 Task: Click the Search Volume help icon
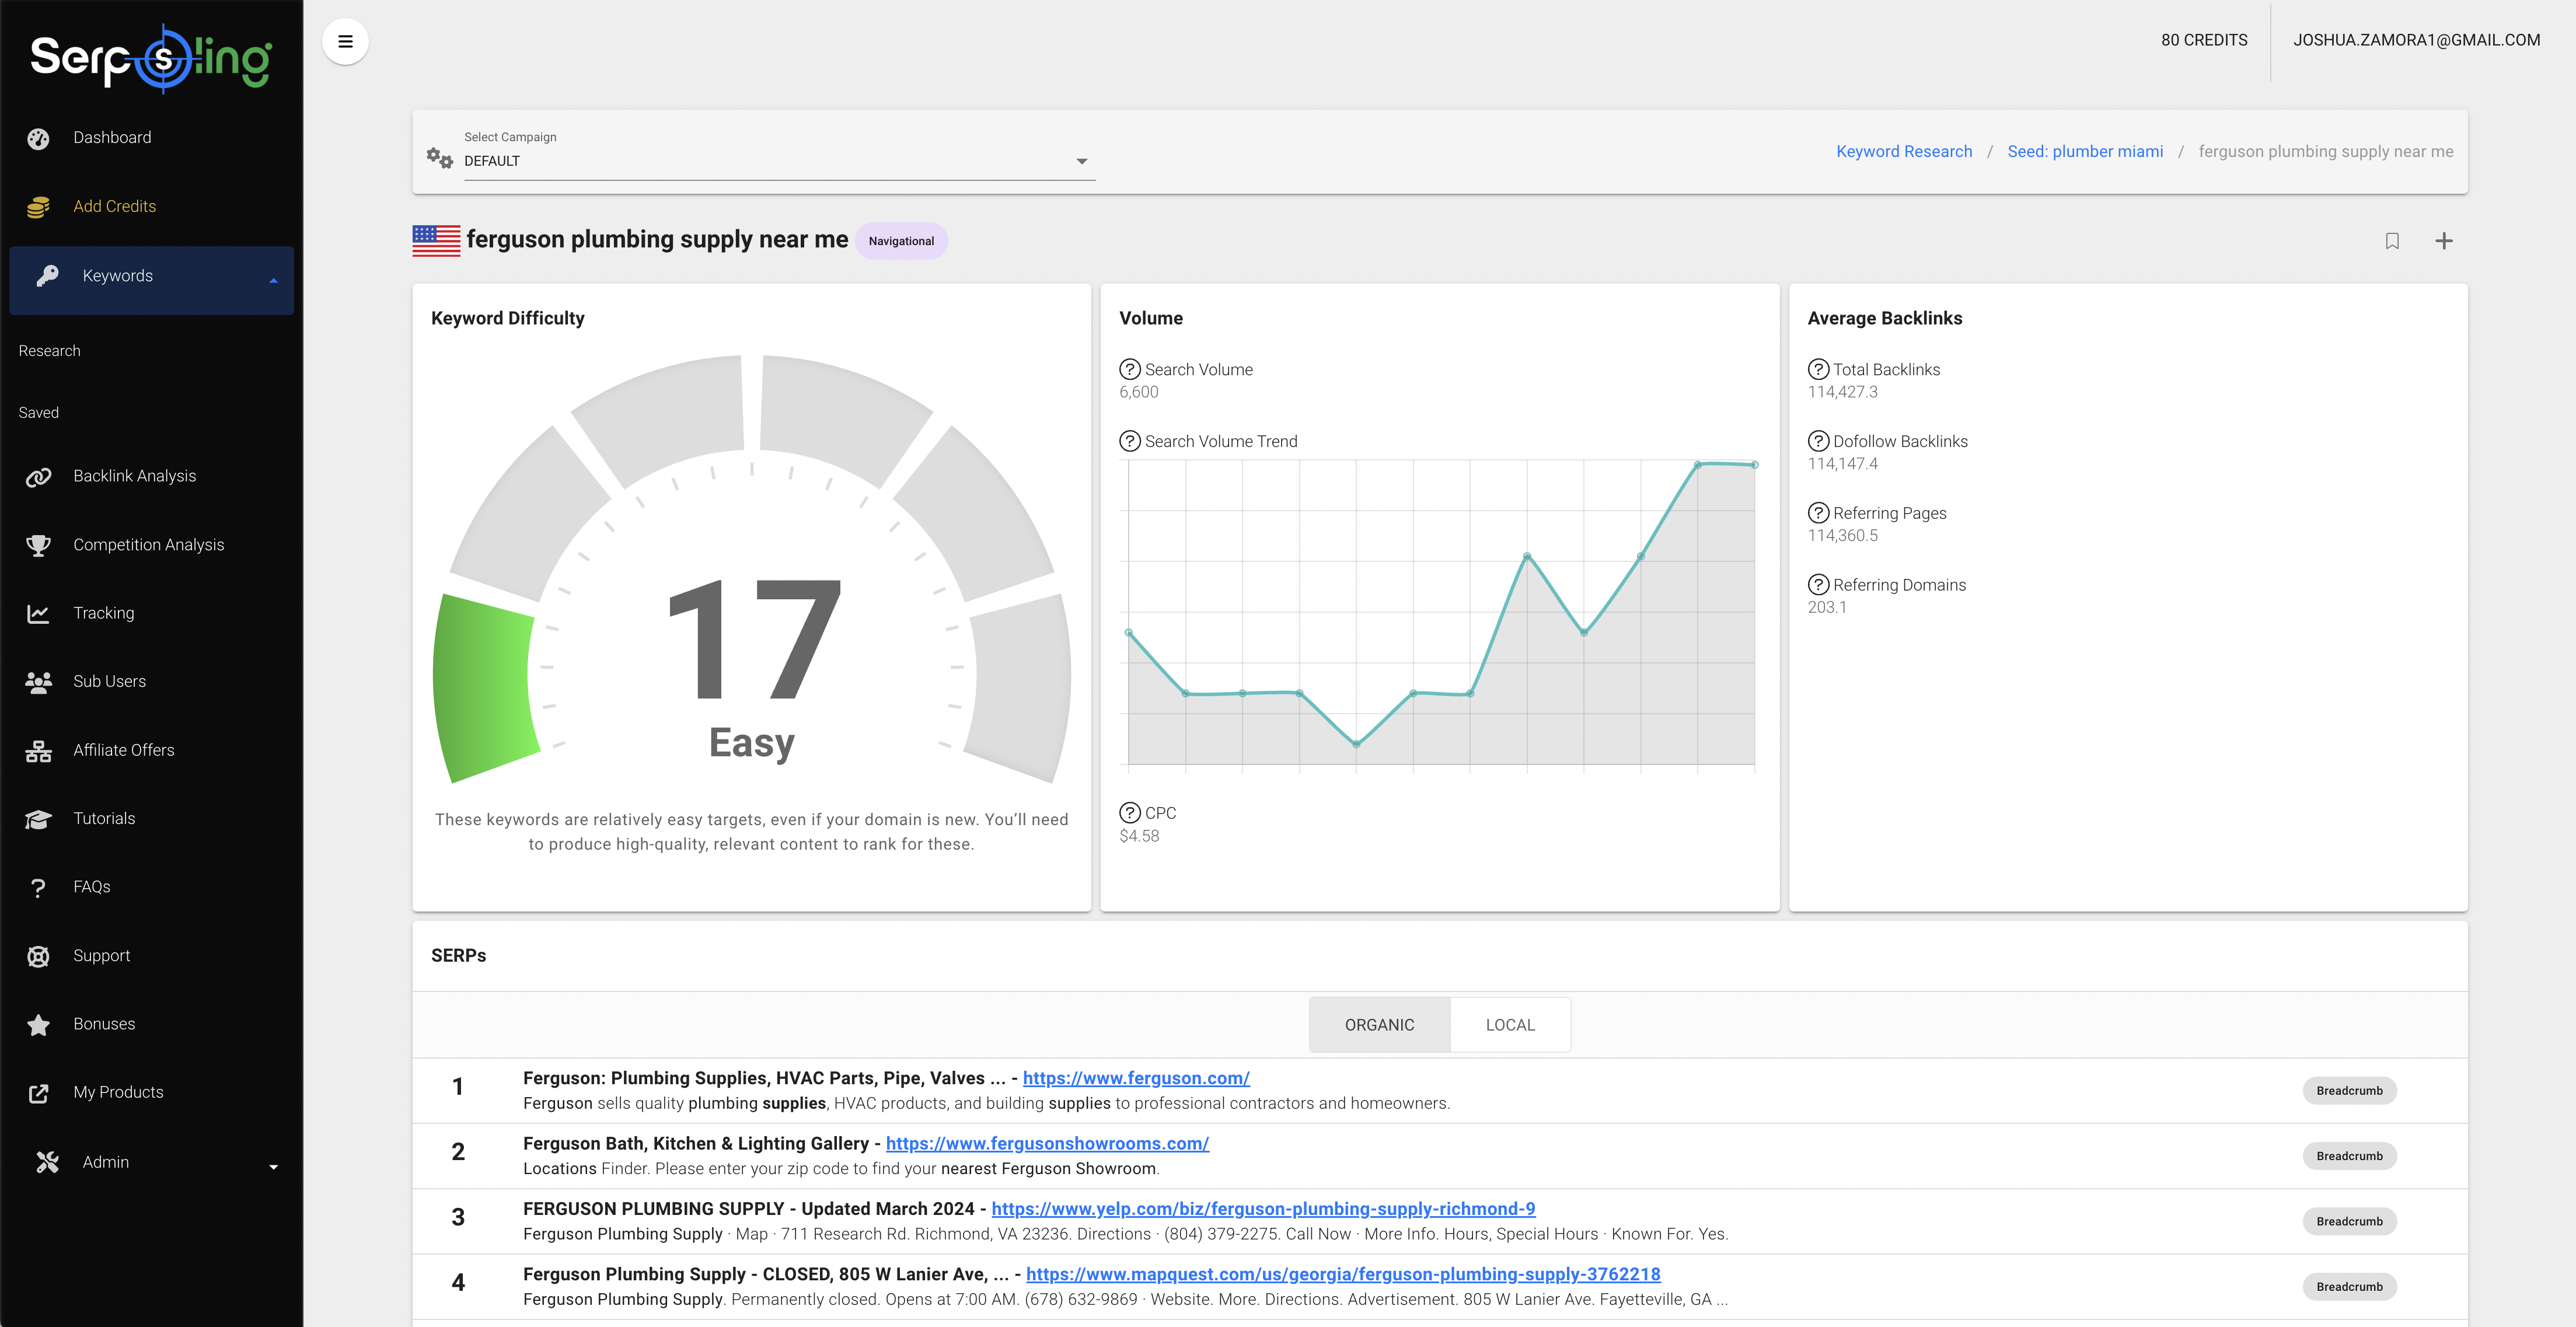tap(1129, 369)
